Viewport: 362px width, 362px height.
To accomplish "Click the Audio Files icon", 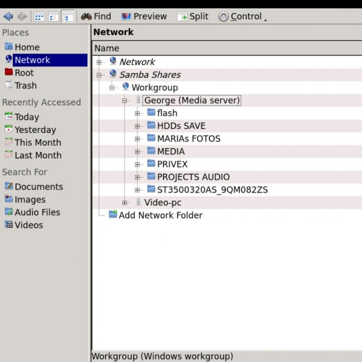I will tap(9, 211).
